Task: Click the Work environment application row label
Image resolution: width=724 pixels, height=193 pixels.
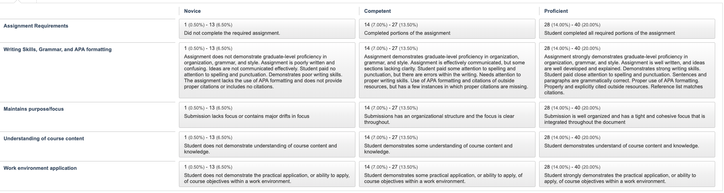Action: (x=40, y=168)
